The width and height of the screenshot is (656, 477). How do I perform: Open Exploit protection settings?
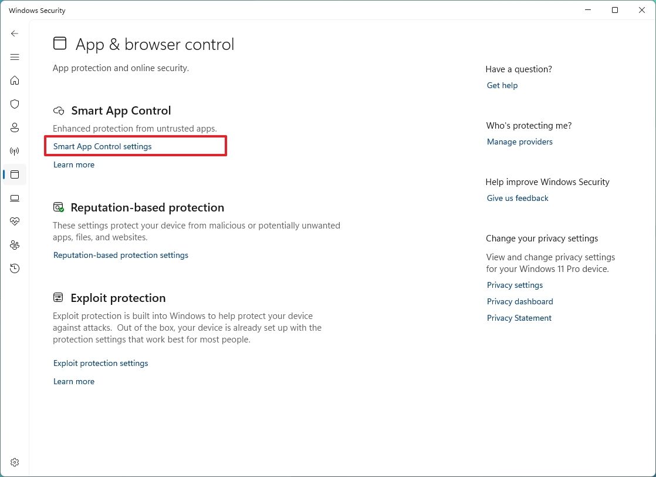tap(100, 363)
